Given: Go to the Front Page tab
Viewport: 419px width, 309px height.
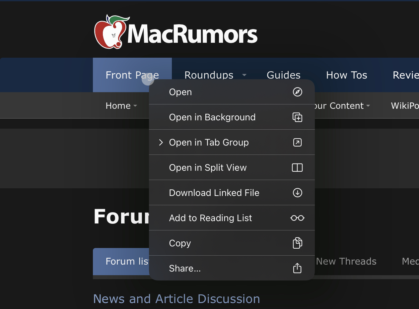Looking at the screenshot, I should tap(132, 75).
